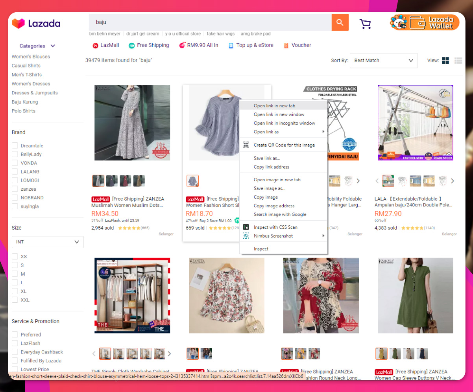Click the Free Shipping filter icon
The height and width of the screenshot is (392, 473).
[x=130, y=45]
